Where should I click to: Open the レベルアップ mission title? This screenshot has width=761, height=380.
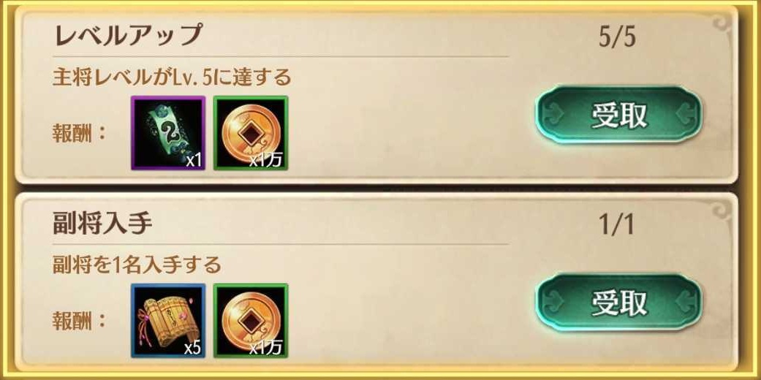(x=127, y=35)
